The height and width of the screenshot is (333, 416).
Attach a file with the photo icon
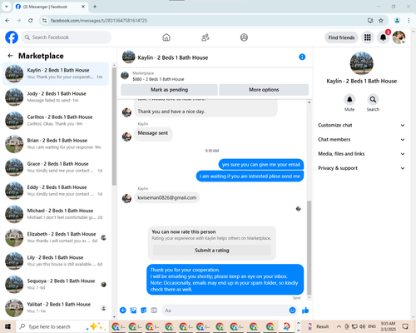click(x=133, y=311)
